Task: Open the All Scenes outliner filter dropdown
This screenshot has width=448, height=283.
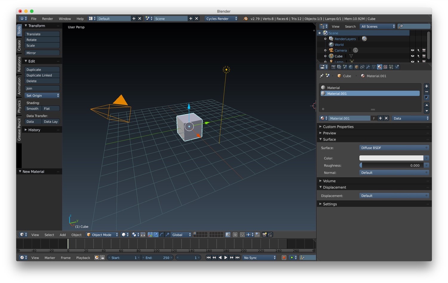Action: click(378, 26)
